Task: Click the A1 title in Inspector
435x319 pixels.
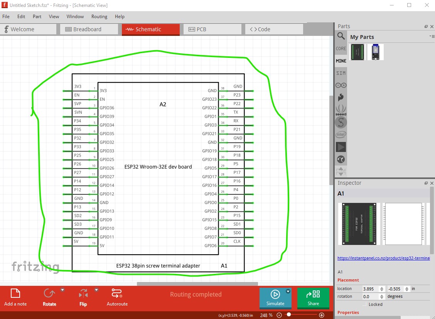Action: click(341, 194)
